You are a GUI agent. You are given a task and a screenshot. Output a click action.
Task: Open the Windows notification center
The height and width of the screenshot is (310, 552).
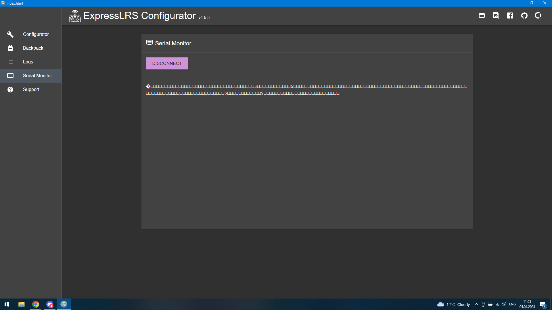click(543, 305)
